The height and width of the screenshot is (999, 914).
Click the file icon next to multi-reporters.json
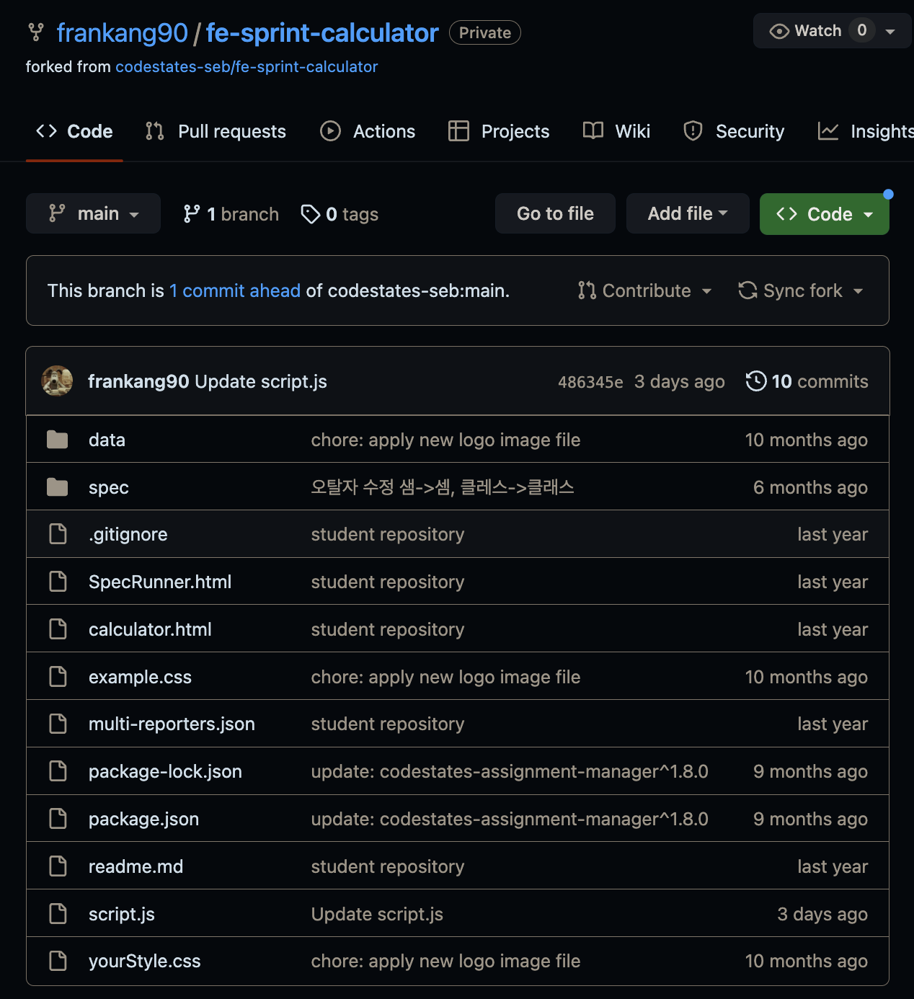58,724
